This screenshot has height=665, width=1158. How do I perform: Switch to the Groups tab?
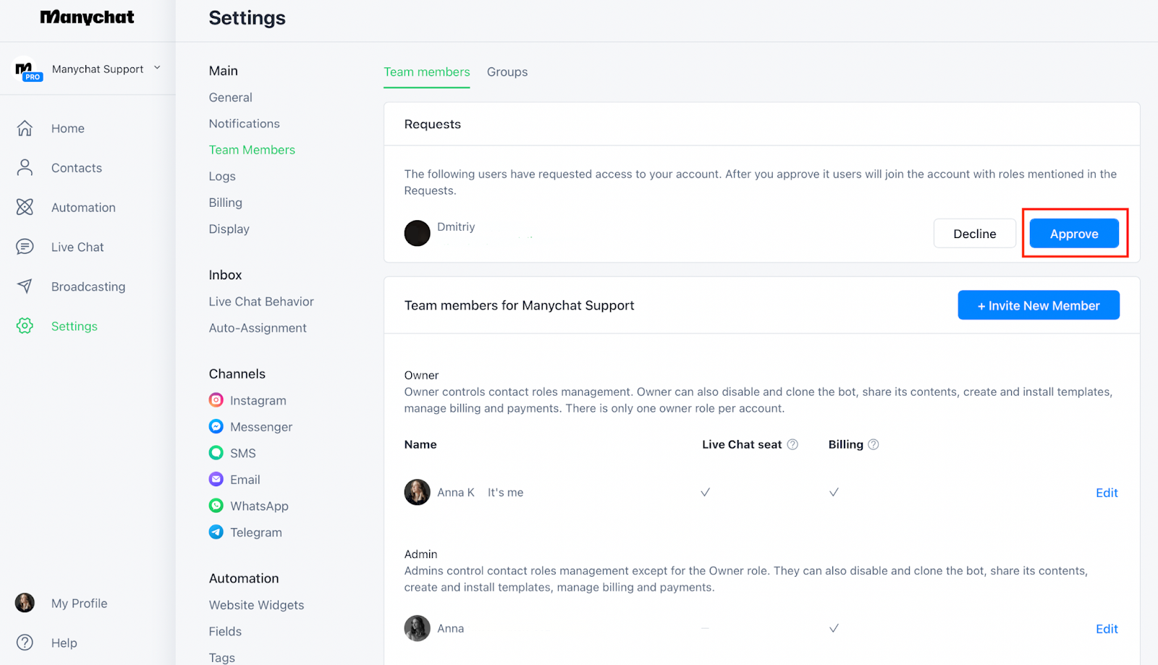(x=507, y=72)
